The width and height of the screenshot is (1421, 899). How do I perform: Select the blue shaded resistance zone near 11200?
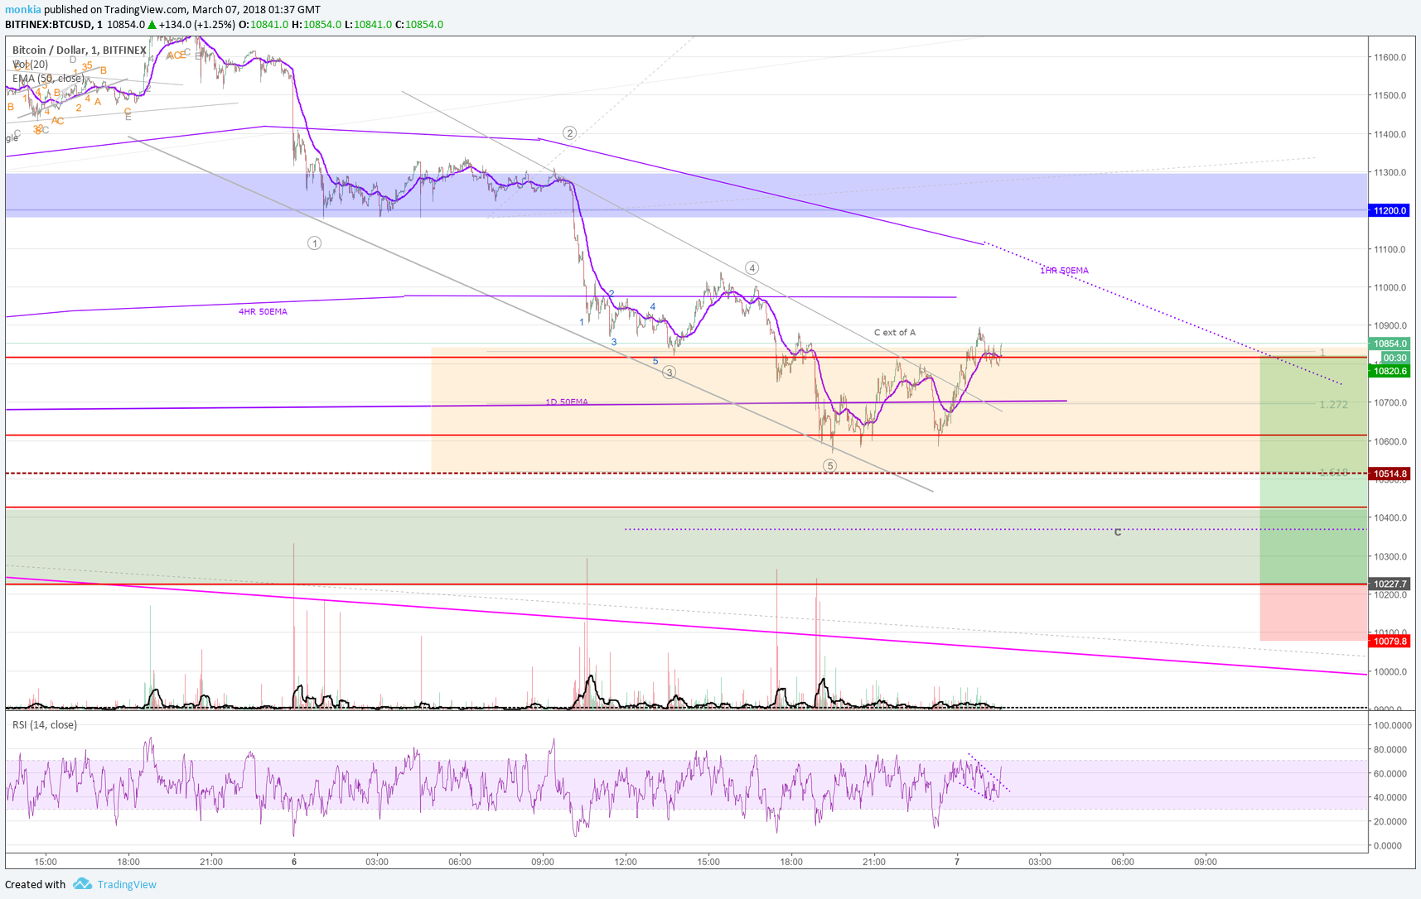(x=686, y=195)
